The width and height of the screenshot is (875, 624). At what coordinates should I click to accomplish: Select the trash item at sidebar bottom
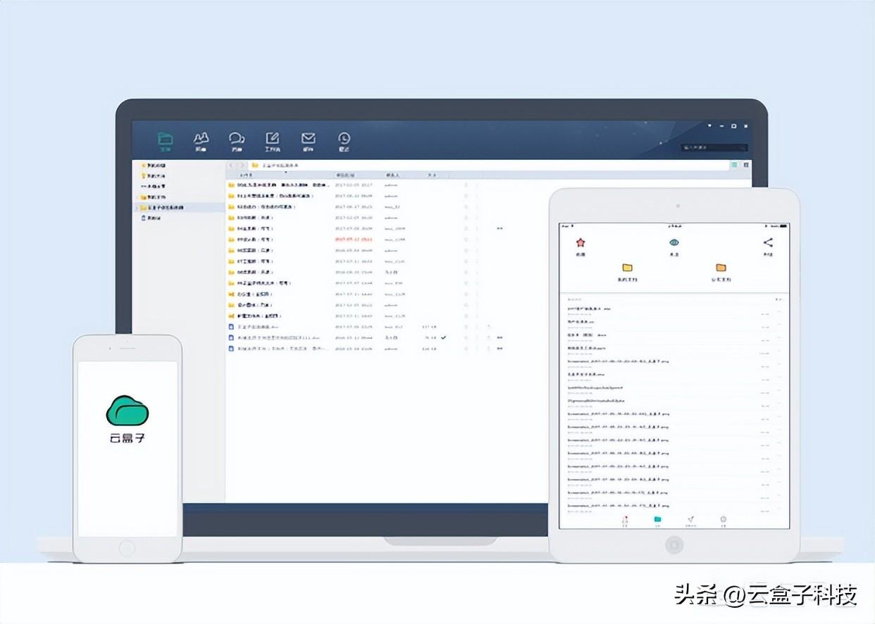[x=152, y=218]
